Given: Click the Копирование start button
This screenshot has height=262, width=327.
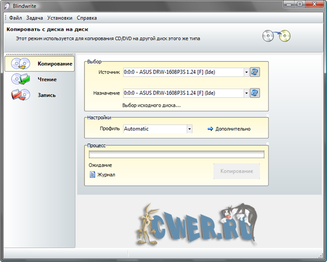Looking at the screenshot, I should point(236,171).
